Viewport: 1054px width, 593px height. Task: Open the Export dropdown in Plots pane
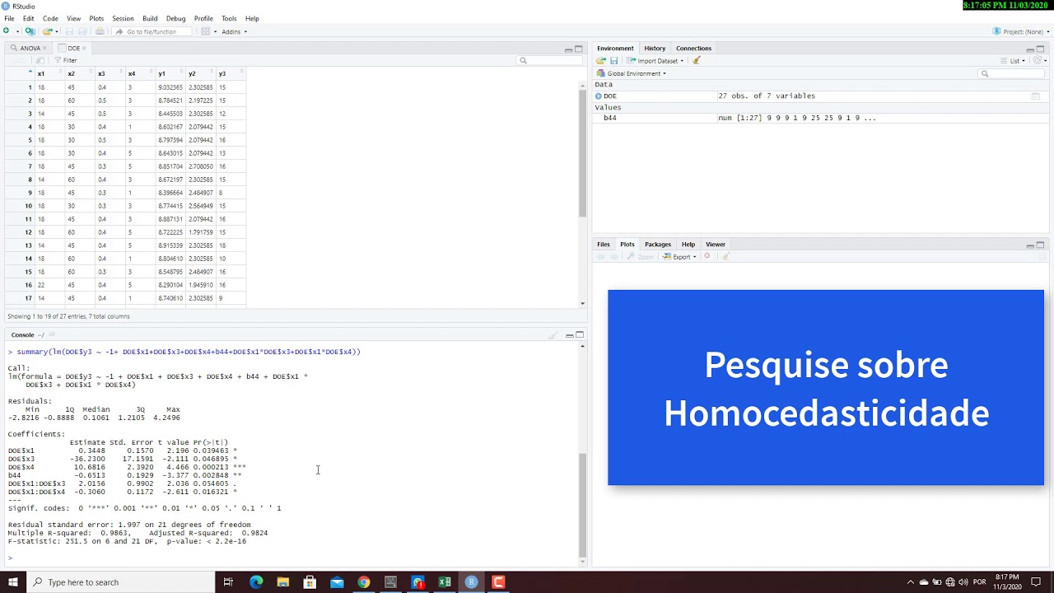tap(680, 256)
